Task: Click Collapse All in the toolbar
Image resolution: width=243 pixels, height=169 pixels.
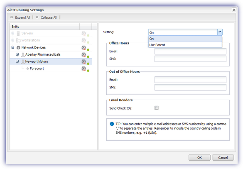Action: coord(47,17)
